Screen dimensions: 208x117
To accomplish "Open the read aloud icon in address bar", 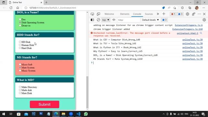I will pyautogui.click(x=169, y=8).
